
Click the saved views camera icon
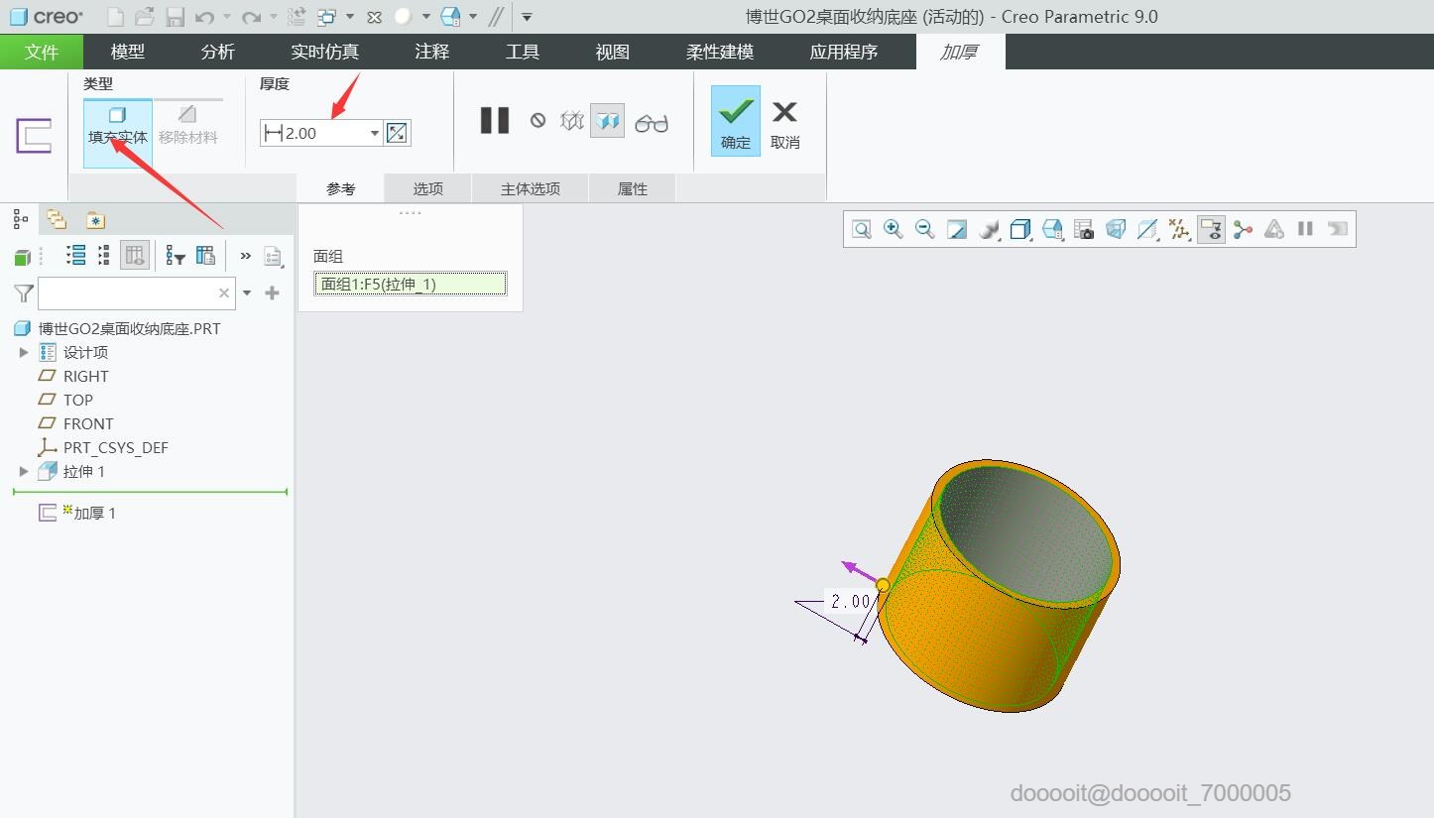pos(1083,230)
